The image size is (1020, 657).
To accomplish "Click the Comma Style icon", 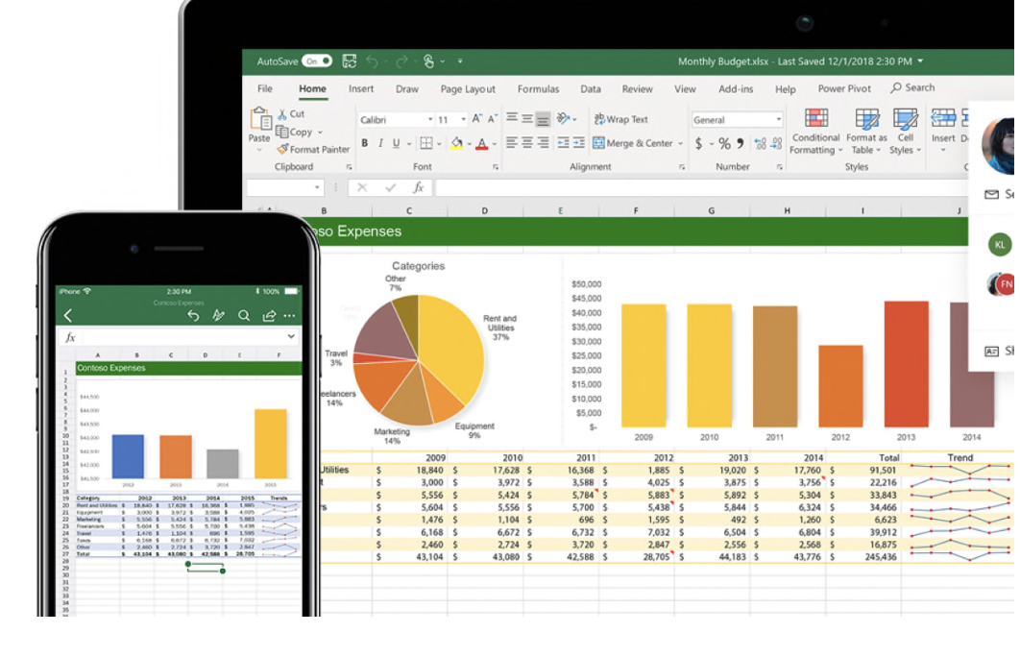I will pos(741,143).
